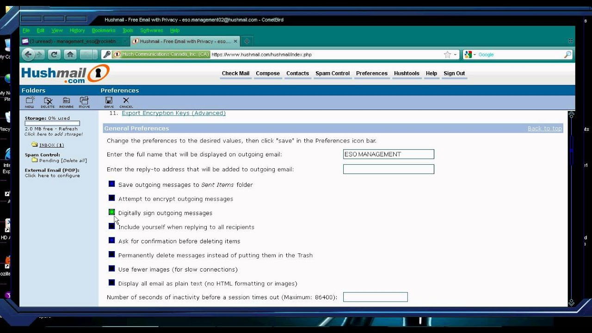Click the Back to top link
The width and height of the screenshot is (592, 333).
tap(544, 129)
